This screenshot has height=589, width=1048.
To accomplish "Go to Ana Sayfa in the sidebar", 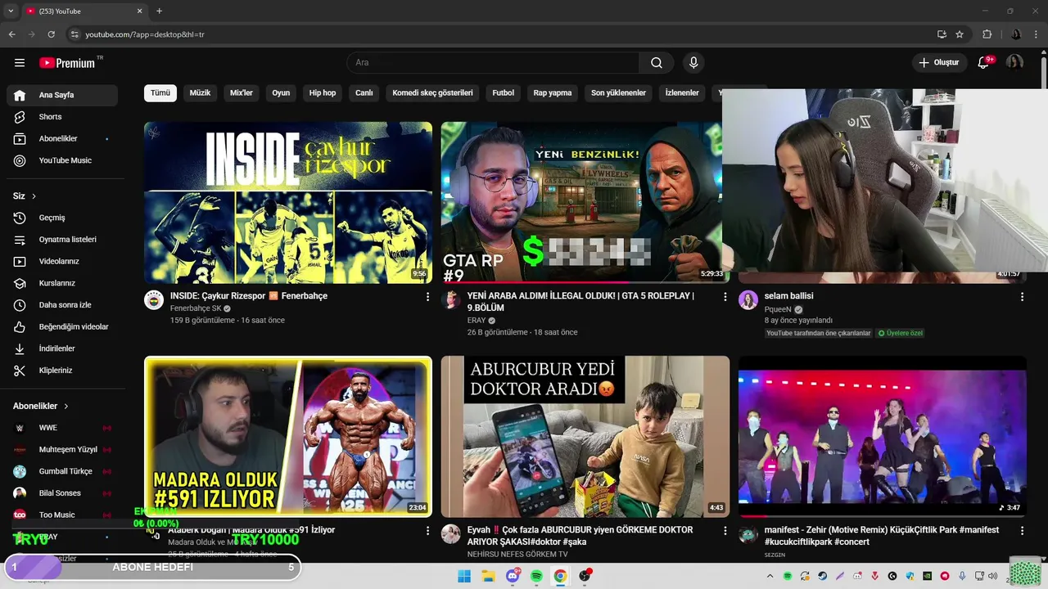I will pyautogui.click(x=62, y=95).
